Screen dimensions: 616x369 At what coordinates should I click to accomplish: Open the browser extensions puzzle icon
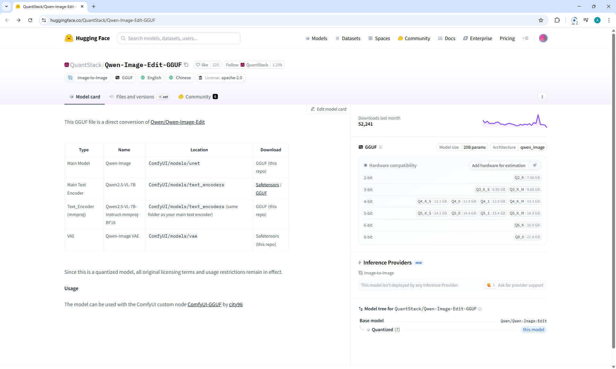[557, 20]
